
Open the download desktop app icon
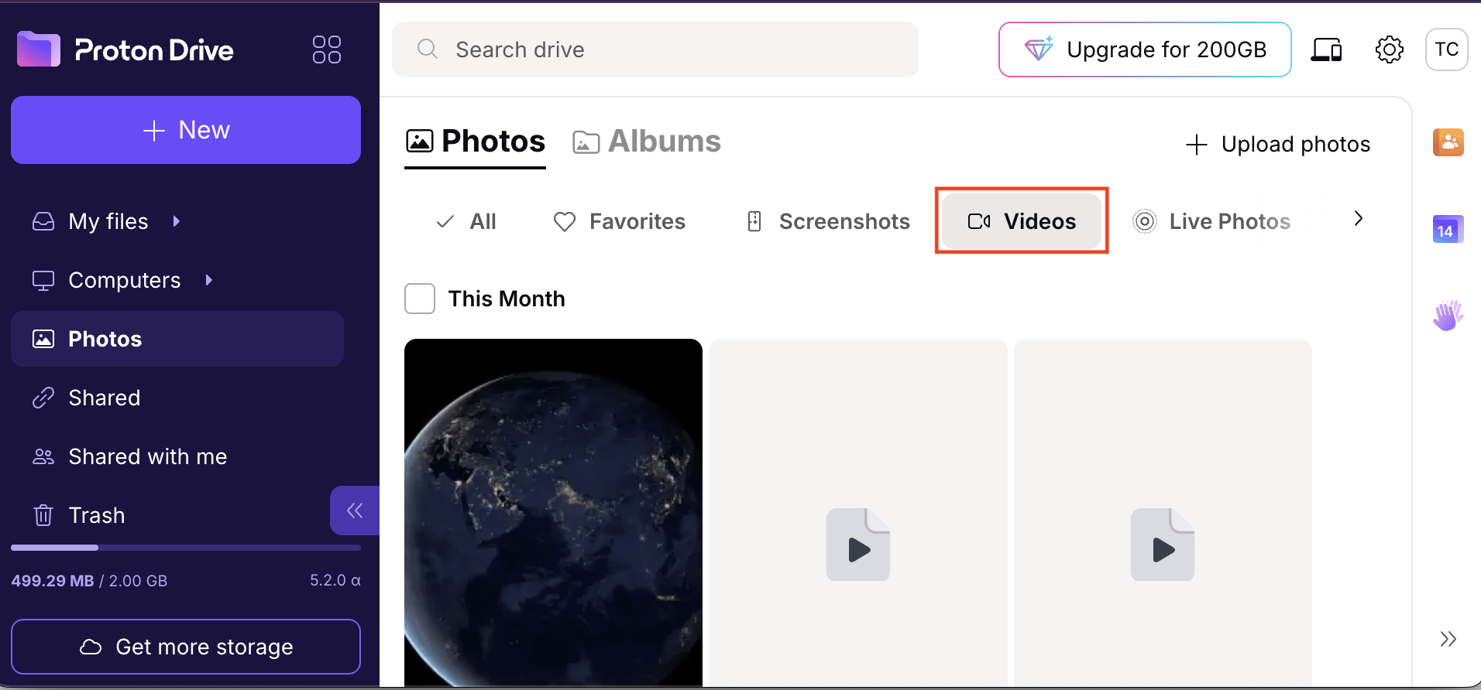(1326, 50)
